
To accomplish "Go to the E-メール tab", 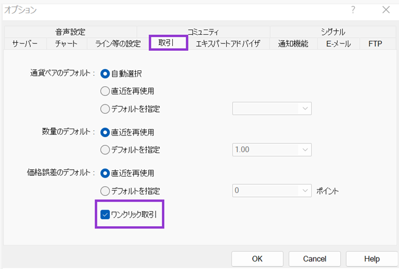I will [339, 44].
